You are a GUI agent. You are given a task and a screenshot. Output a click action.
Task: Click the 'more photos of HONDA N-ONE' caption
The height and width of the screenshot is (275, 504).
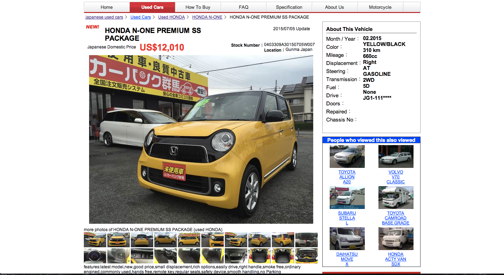pyautogui.click(x=153, y=230)
